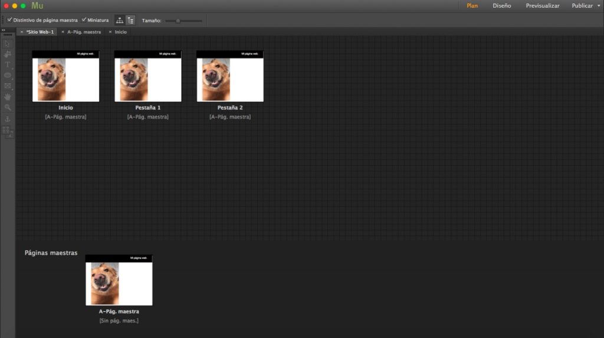Image resolution: width=604 pixels, height=338 pixels.
Task: Switch to vertical sitemap tree view
Action: (130, 21)
